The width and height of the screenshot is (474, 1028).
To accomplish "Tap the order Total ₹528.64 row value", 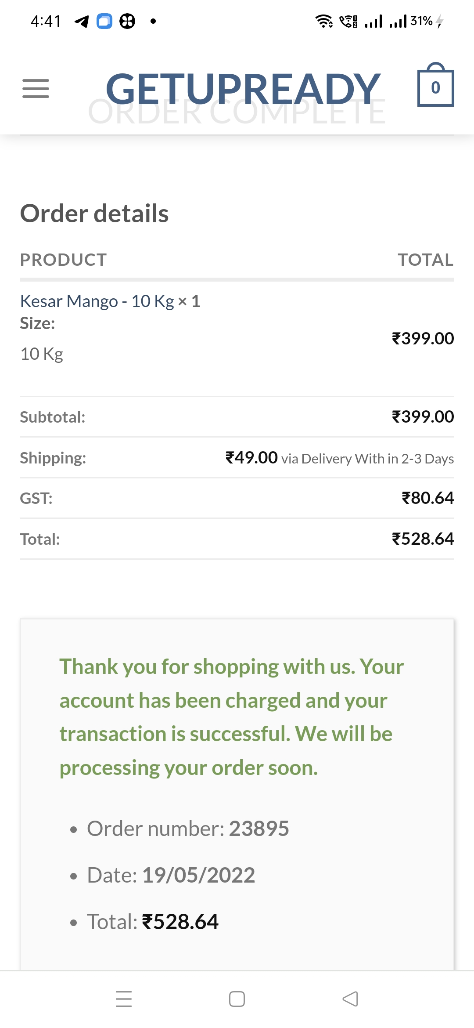I will pyautogui.click(x=423, y=539).
